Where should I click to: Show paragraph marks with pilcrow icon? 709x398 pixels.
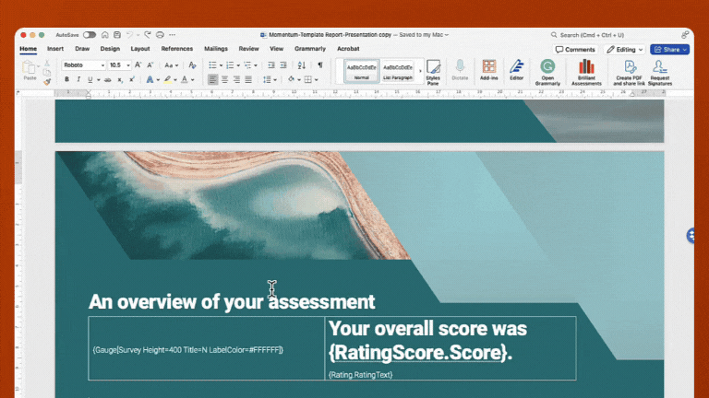[320, 65]
